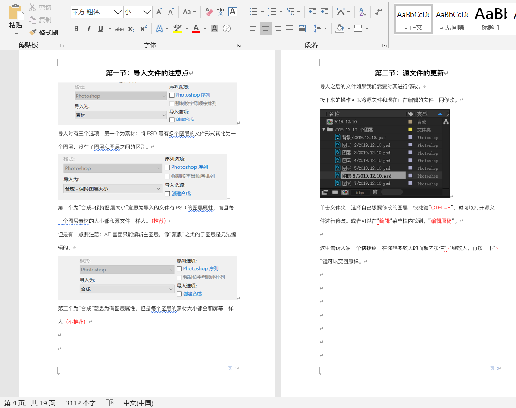The height and width of the screenshot is (408, 516).
Task: Align text left
Action: pyautogui.click(x=253, y=28)
